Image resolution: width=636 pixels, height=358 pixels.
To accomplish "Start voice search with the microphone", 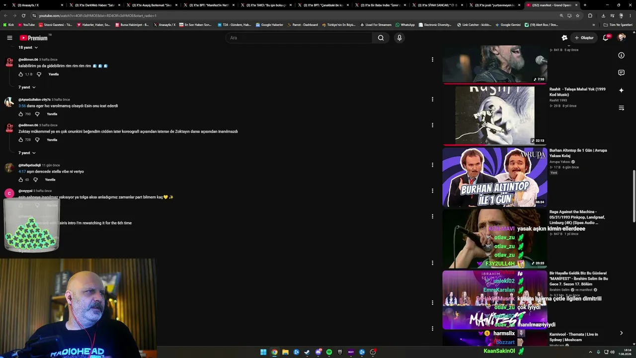I will coord(399,38).
